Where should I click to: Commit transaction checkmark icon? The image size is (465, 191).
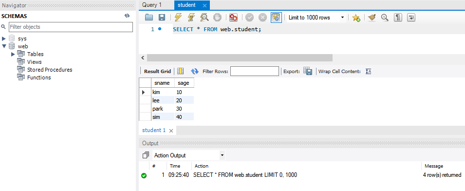249,18
